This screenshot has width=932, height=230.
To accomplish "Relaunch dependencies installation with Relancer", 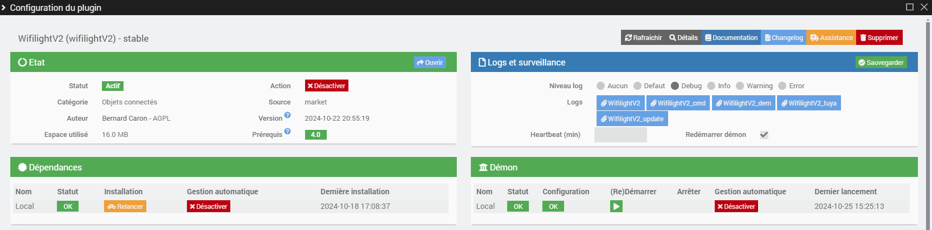I will click(125, 206).
